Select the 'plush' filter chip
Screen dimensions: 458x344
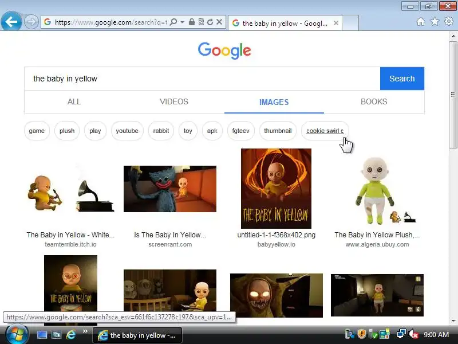(67, 131)
